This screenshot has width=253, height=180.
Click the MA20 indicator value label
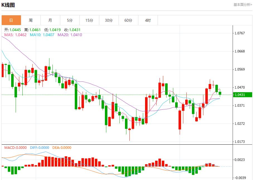click(70, 35)
